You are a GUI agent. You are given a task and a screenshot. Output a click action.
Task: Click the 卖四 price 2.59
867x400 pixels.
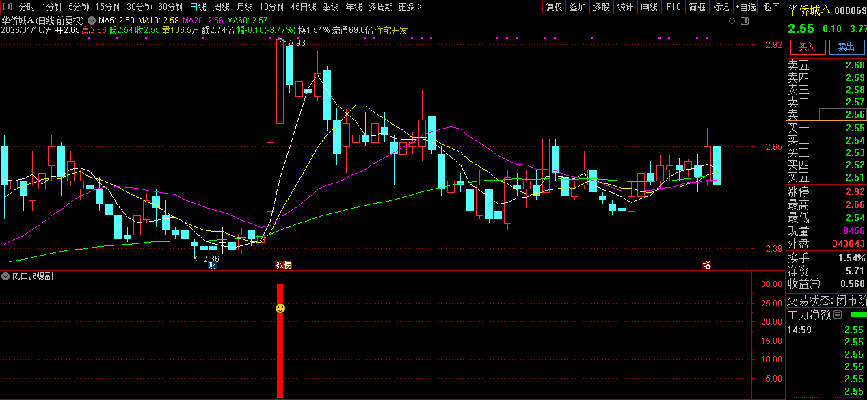coord(855,77)
